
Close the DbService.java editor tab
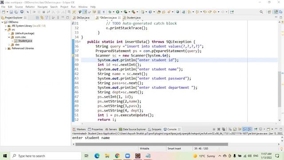(119, 18)
